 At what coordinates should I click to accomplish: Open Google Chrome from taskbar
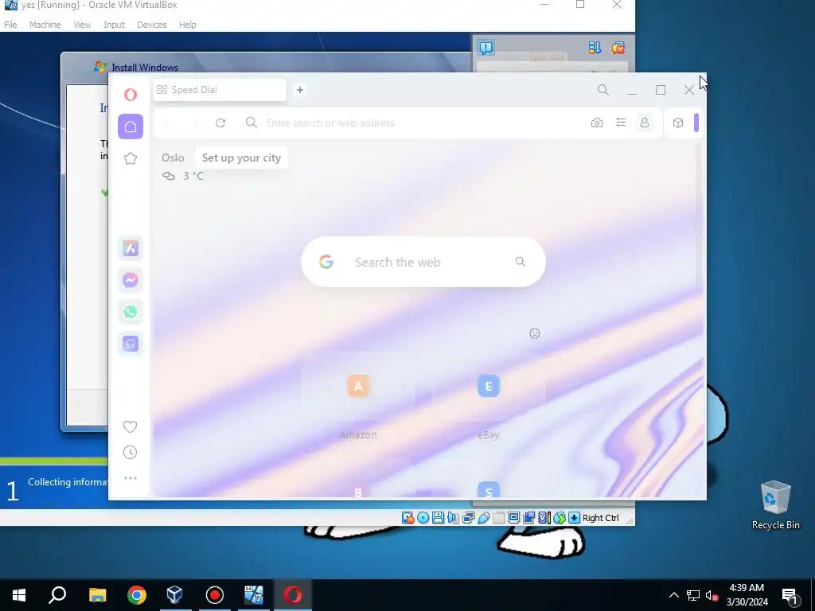point(137,595)
